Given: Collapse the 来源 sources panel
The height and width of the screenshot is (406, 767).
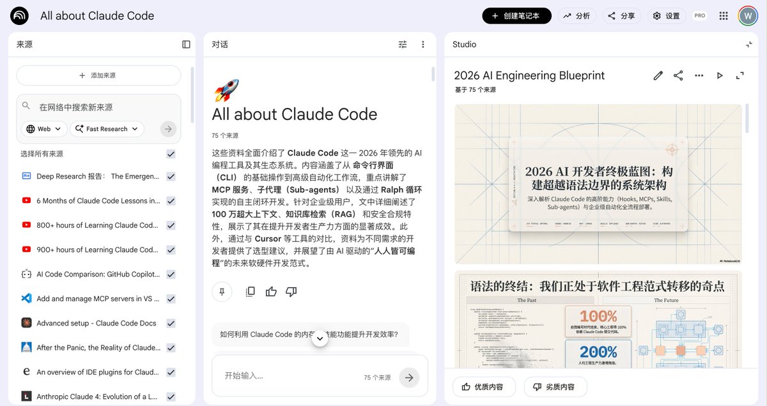Looking at the screenshot, I should point(185,44).
